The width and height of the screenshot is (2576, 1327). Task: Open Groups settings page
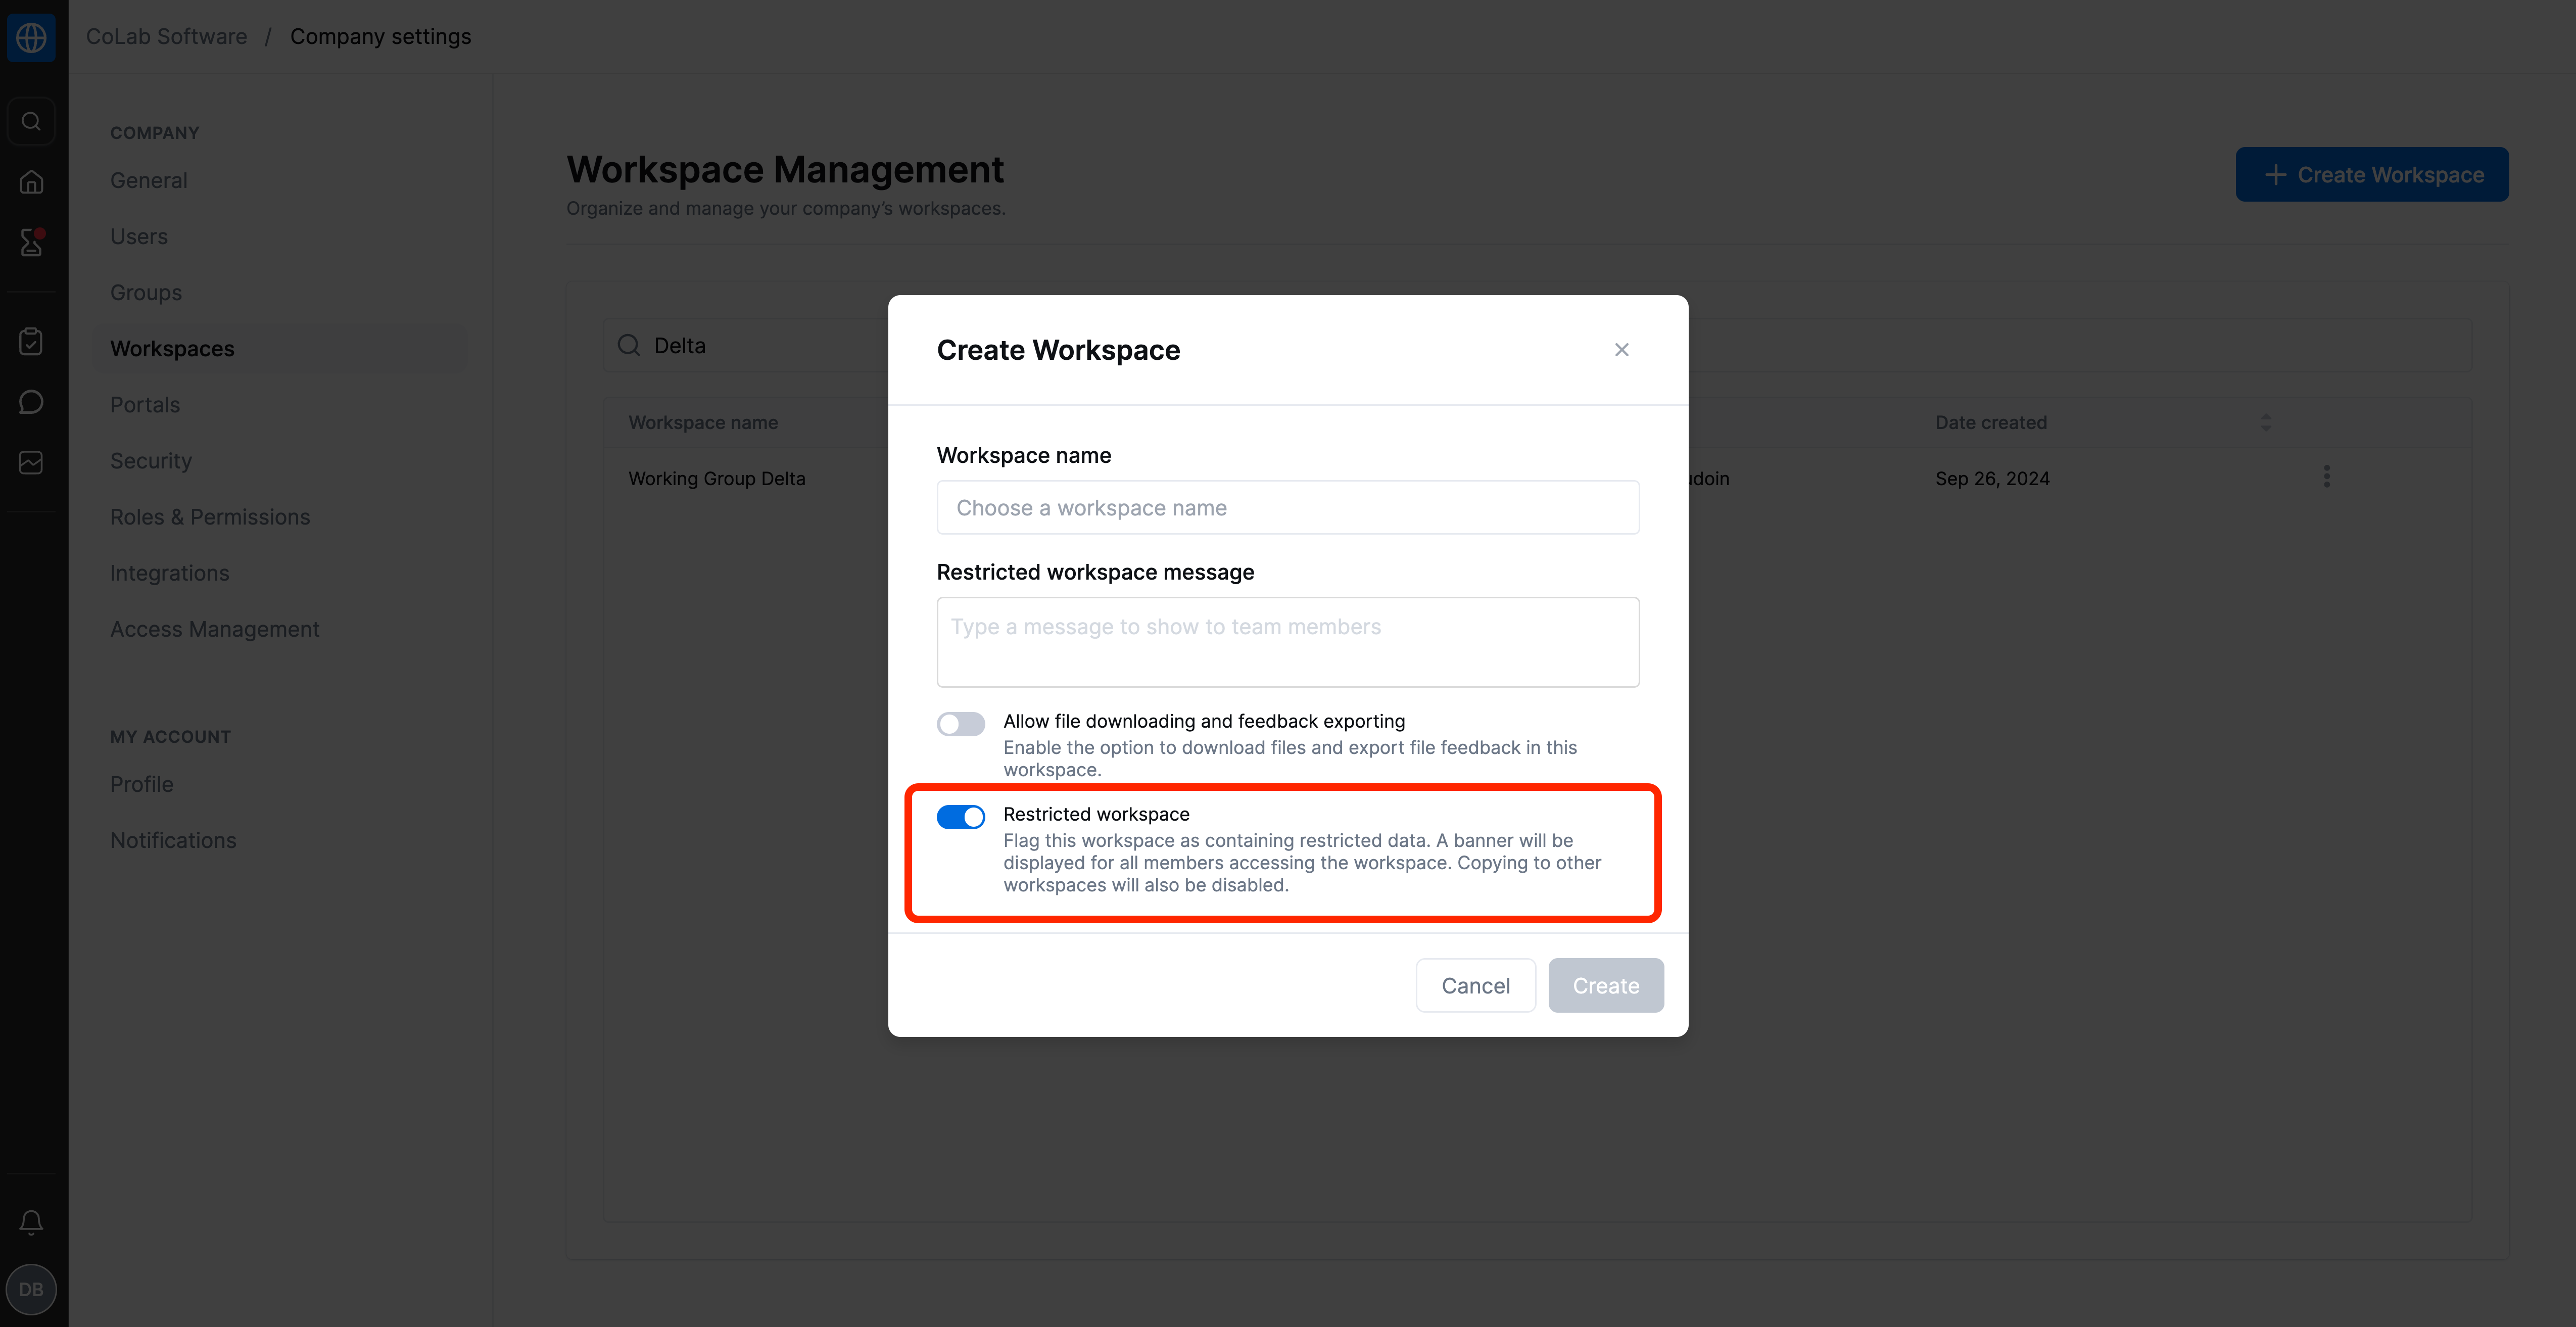point(146,293)
